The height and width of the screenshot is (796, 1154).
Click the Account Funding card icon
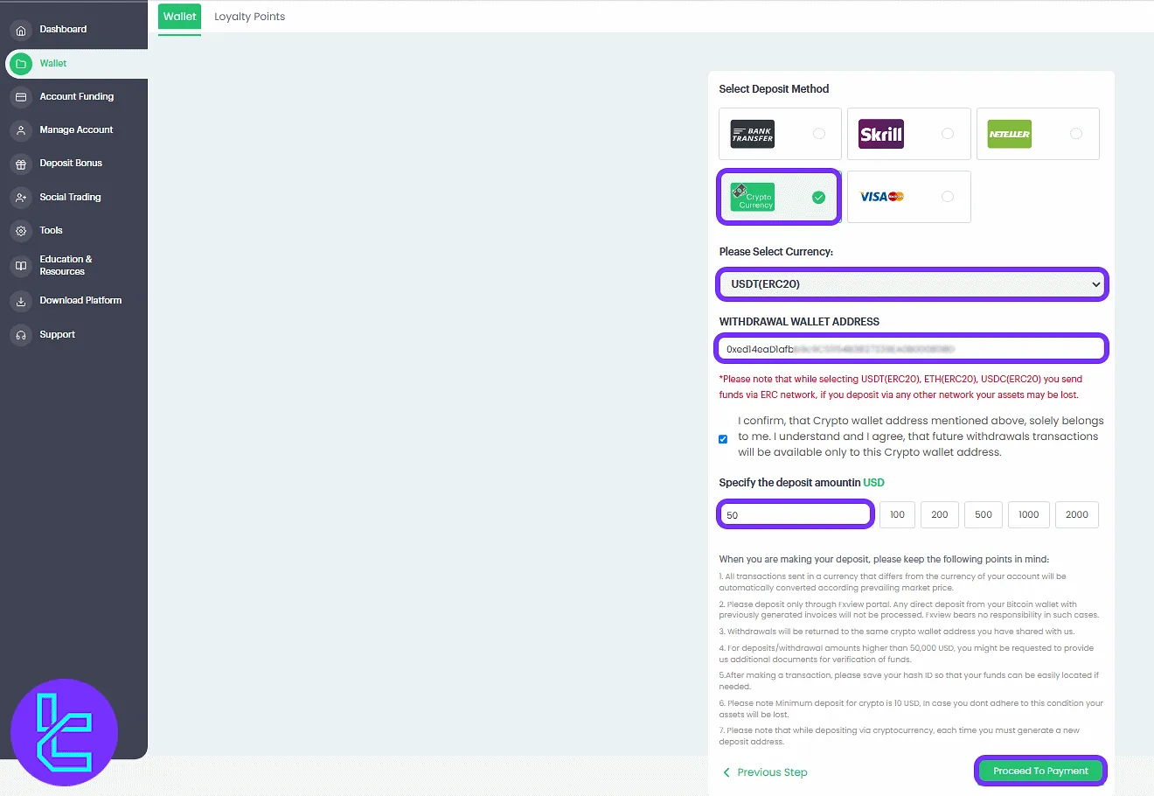pos(21,97)
